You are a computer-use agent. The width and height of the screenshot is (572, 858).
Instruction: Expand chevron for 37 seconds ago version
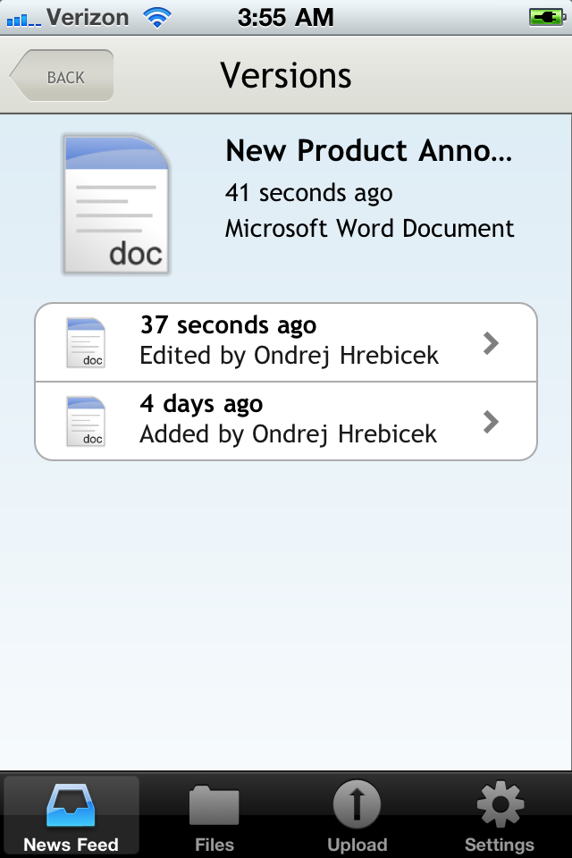491,342
